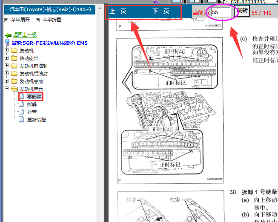278x222 pixels.
Task: Click the 55 / 140 page counter text
Action: tap(261, 13)
